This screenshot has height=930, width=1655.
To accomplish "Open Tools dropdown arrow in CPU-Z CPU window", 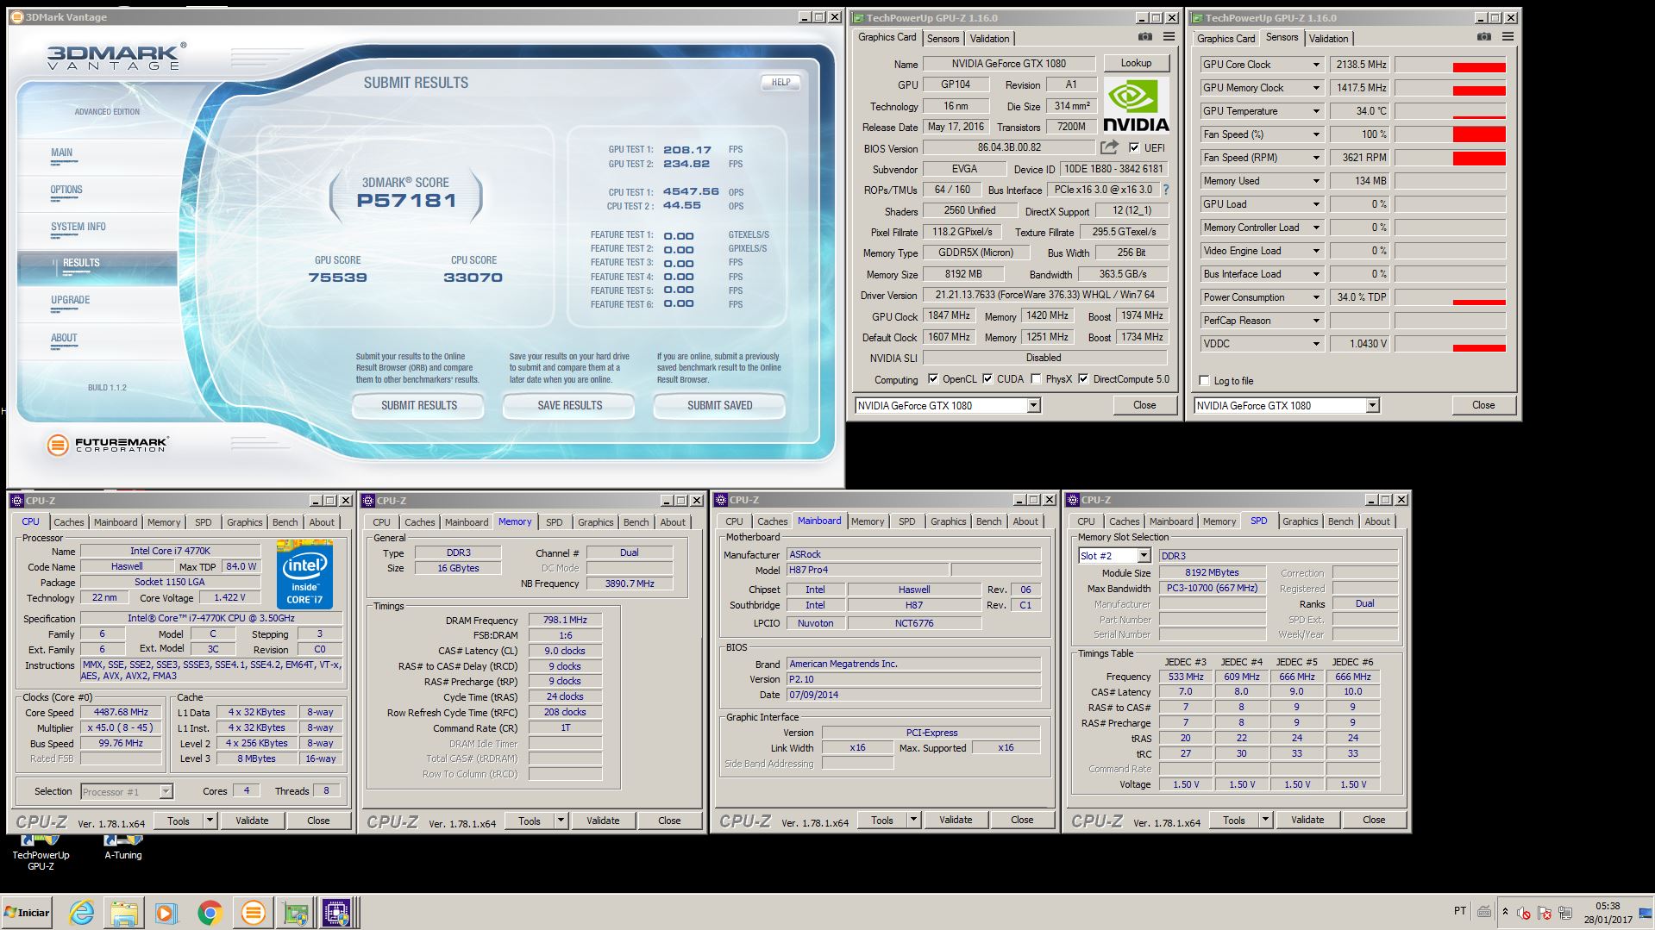I will pos(210,821).
